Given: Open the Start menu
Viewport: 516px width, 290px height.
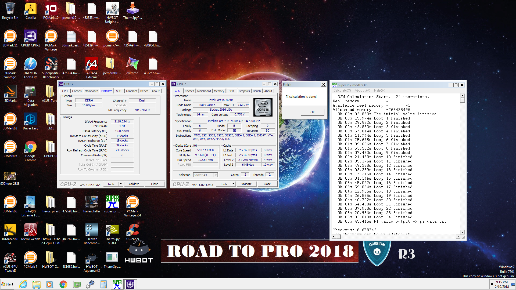Looking at the screenshot, I should click(7, 284).
